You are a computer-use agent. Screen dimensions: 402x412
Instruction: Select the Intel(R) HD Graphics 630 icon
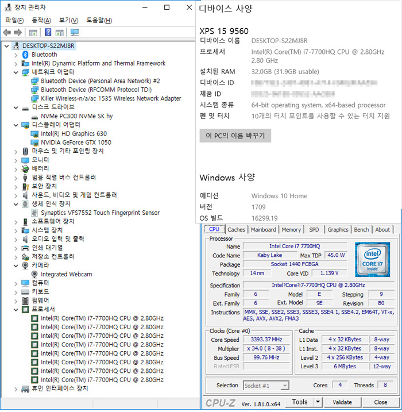click(x=34, y=134)
